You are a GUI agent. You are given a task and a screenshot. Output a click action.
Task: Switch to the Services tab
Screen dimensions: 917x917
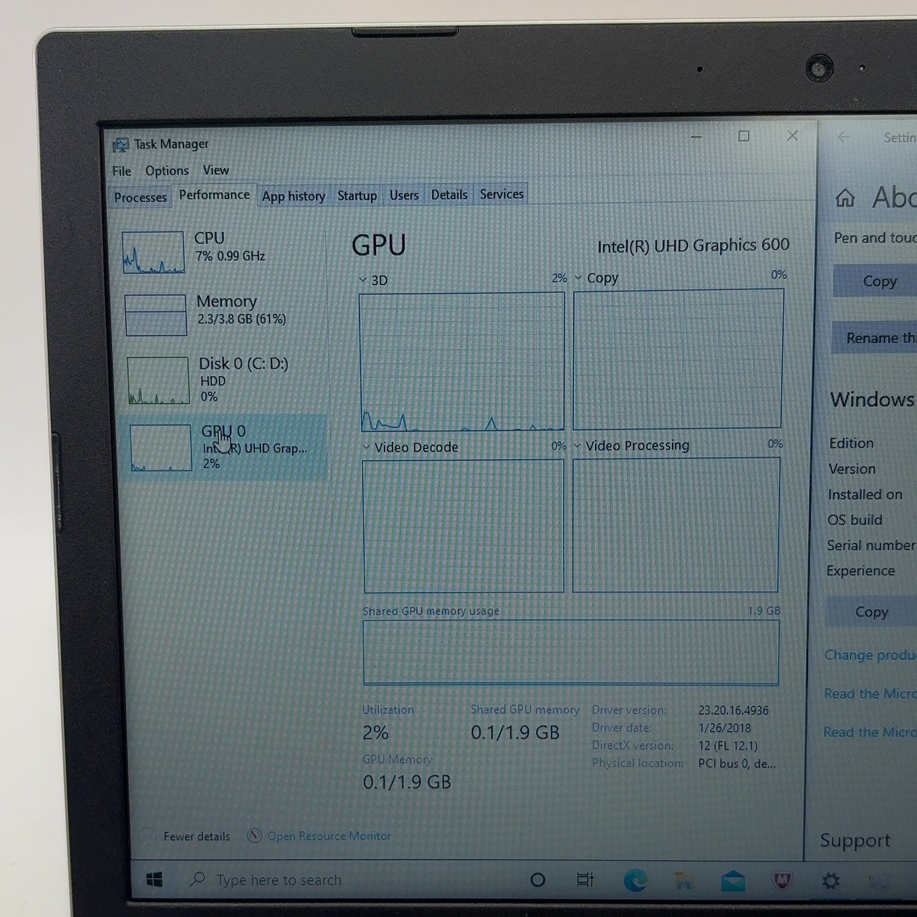[x=501, y=194]
